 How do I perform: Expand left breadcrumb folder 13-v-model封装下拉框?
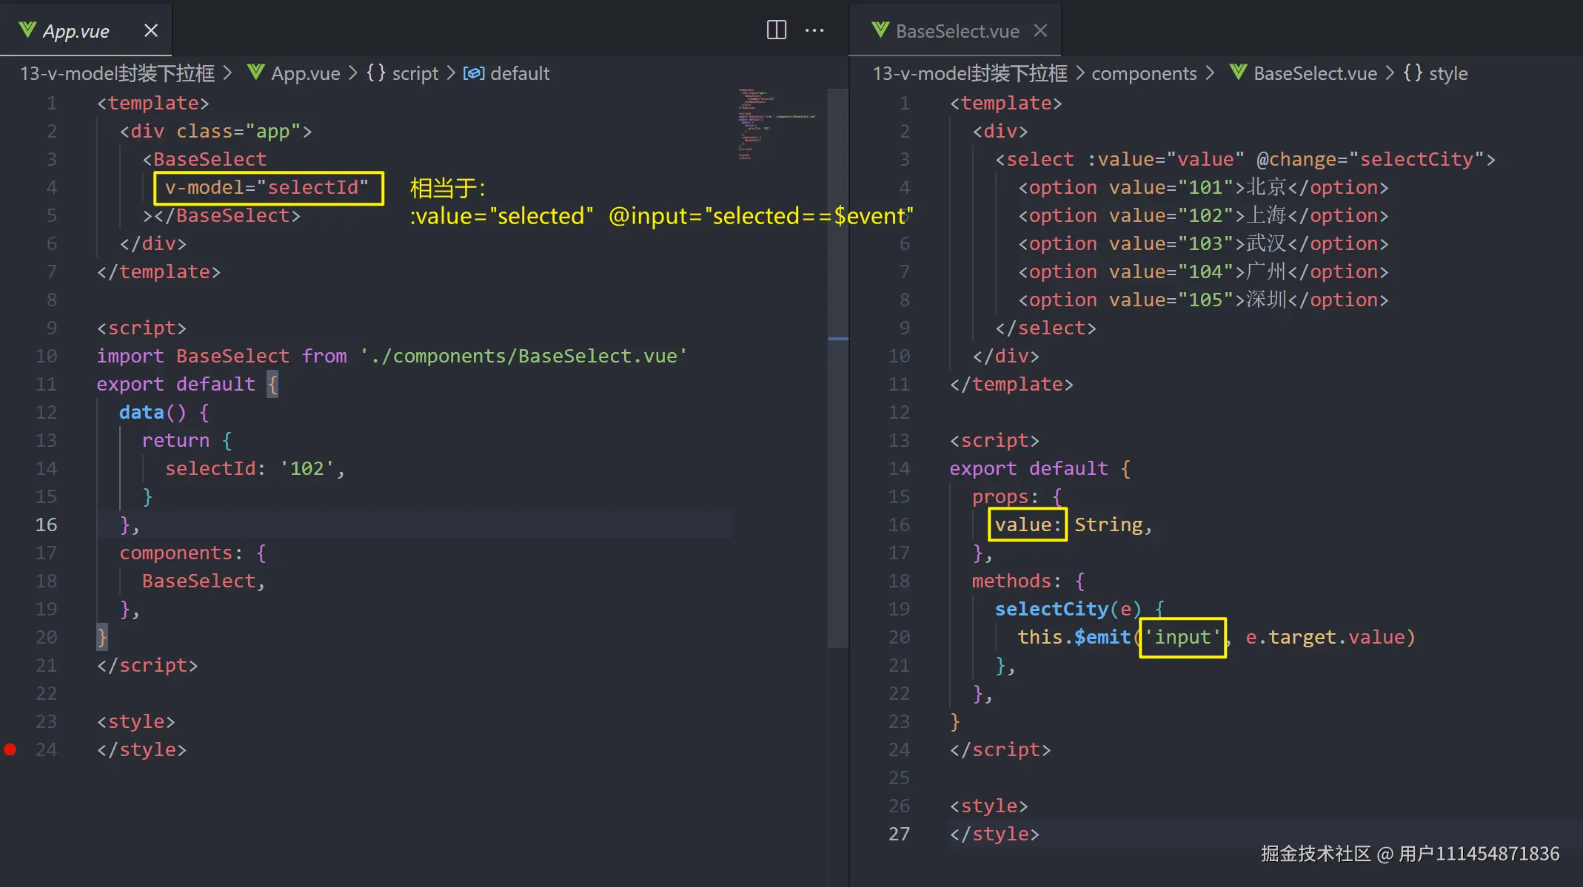point(117,73)
